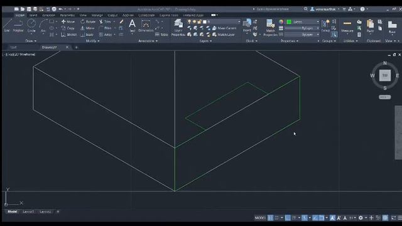Click the Top face of ViewCube
The image size is (402, 226).
[384, 75]
